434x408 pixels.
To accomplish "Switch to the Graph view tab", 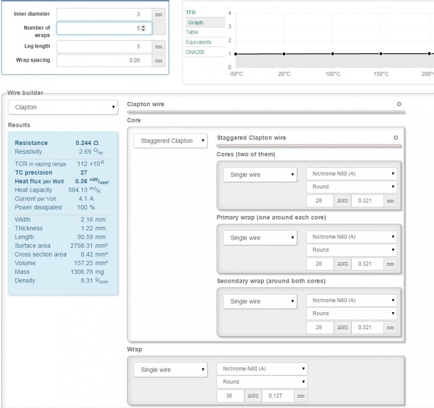I will (205, 22).
